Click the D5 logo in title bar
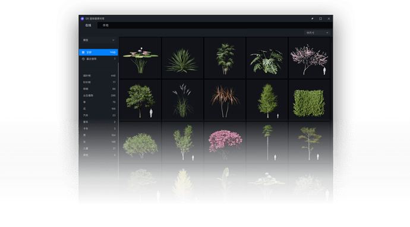The width and height of the screenshot is (410, 227). point(83,18)
